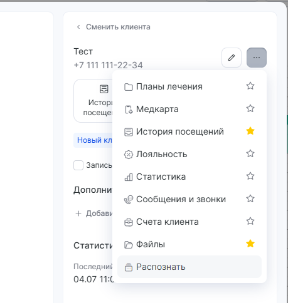Screen dimensions: 288x303
Task: Click the Статистика section heading in the card
Action: click(93, 245)
